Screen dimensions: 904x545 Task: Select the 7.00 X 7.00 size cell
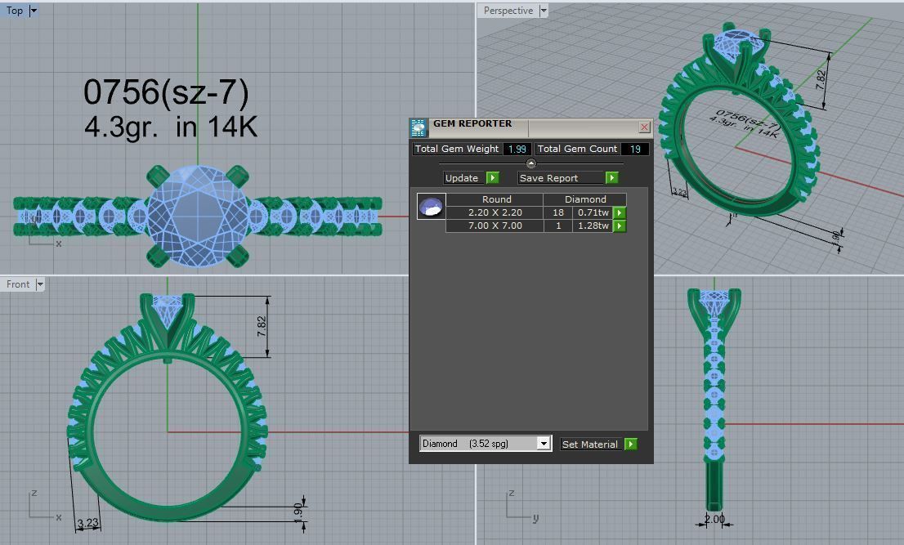pos(495,226)
